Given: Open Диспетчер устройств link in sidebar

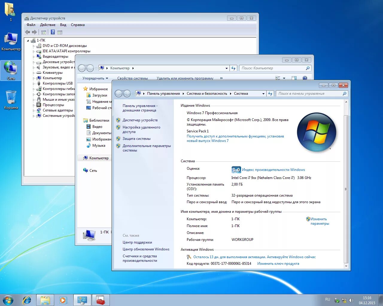Looking at the screenshot, I should click(x=140, y=120).
